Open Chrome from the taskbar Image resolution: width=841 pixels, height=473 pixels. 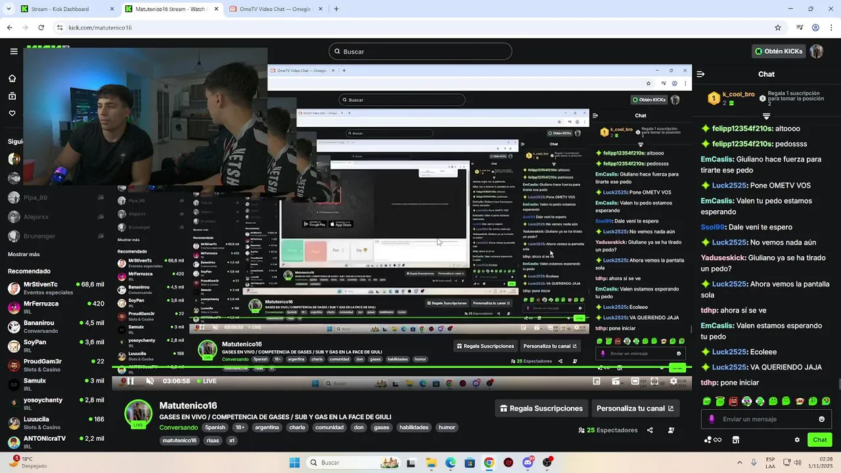pyautogui.click(x=489, y=462)
